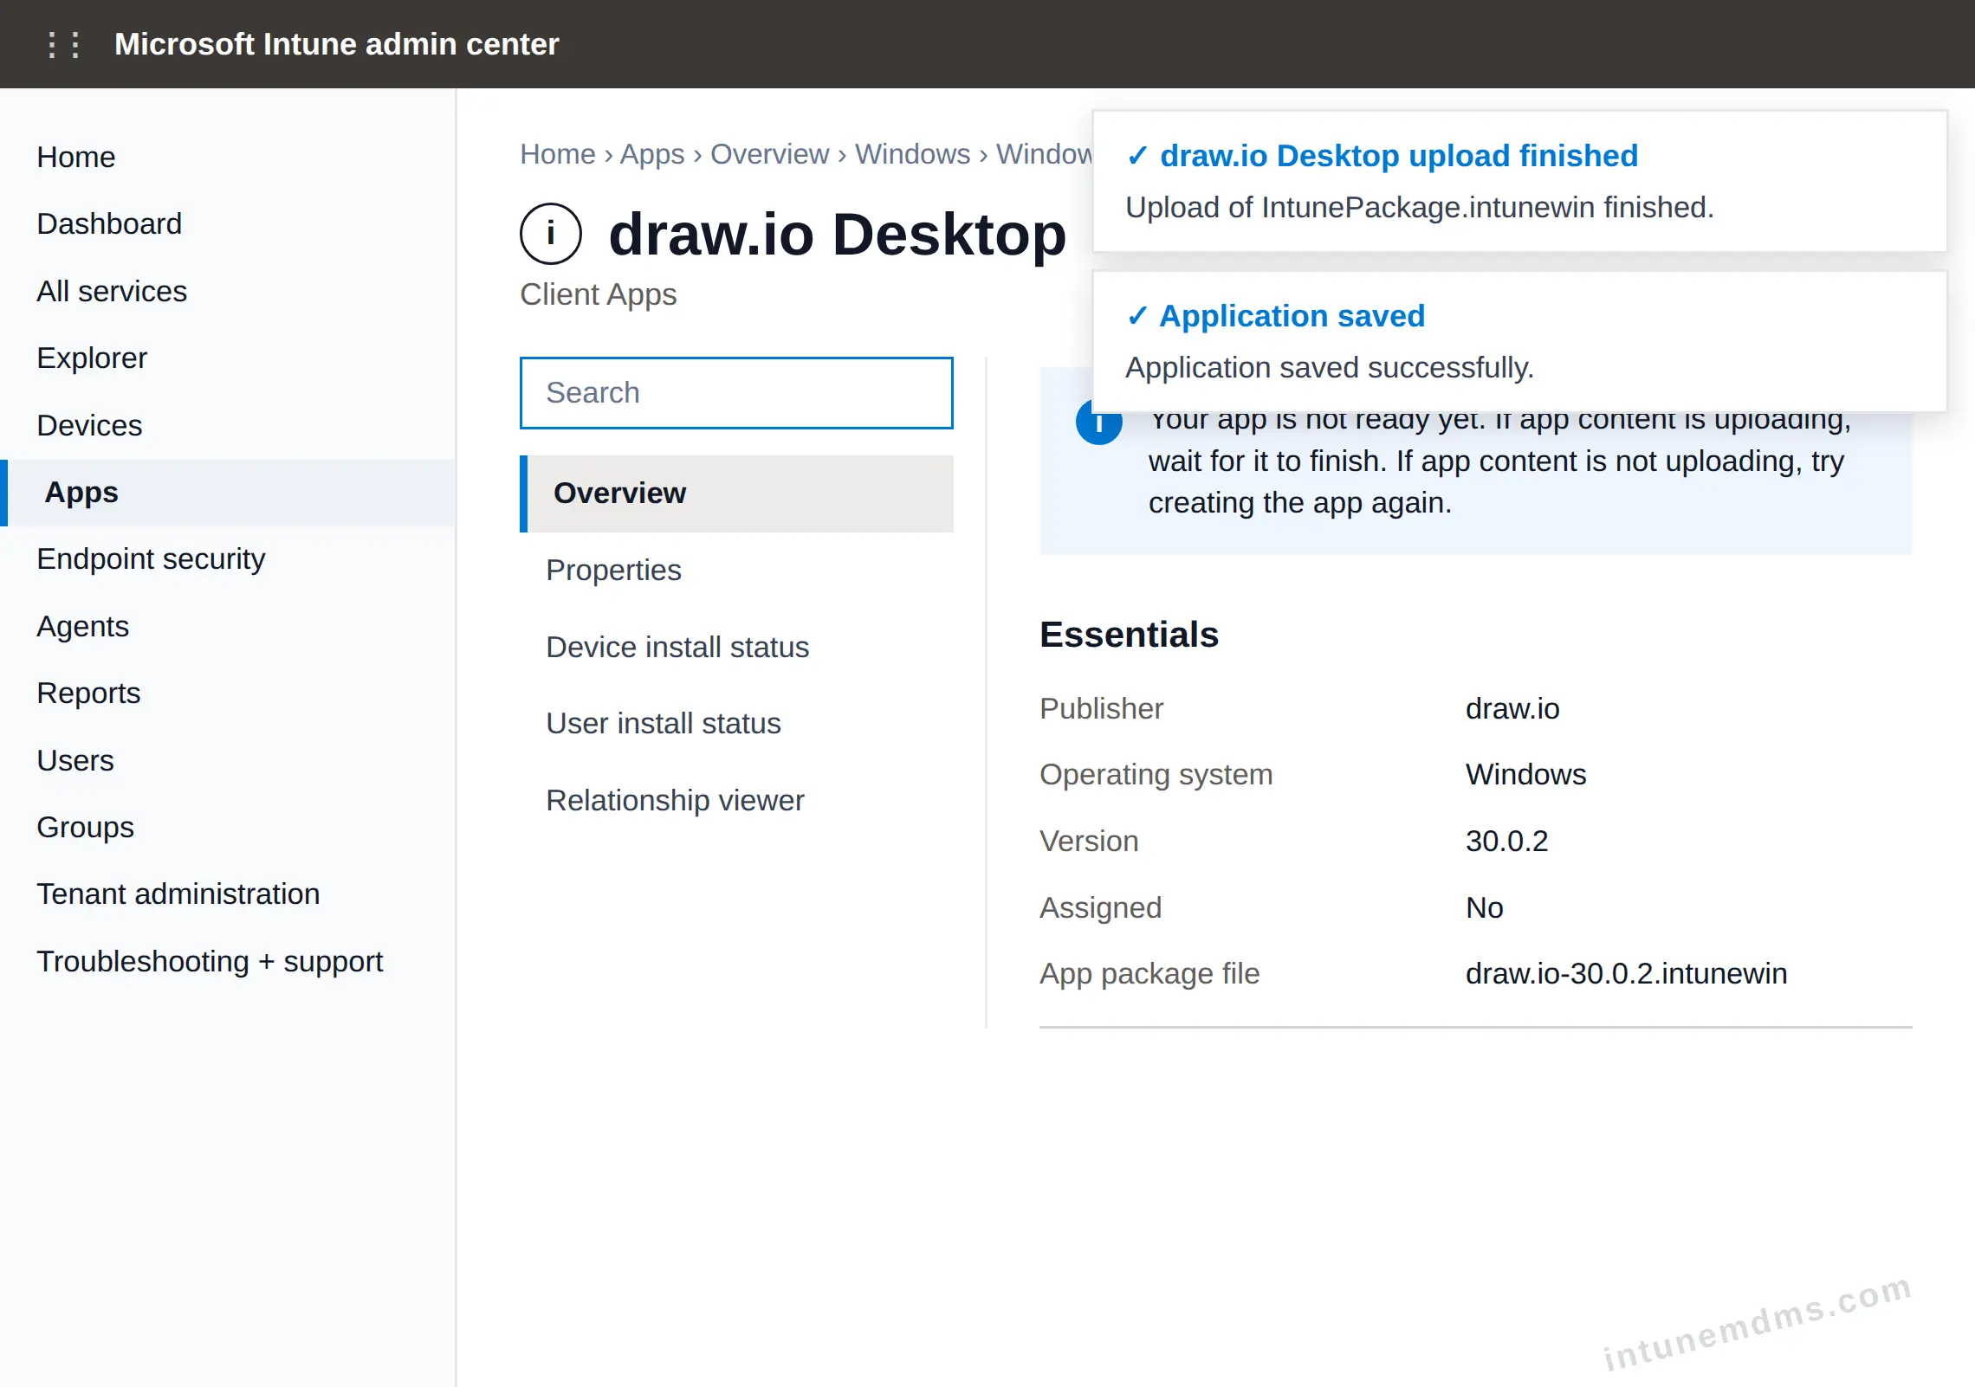Click the Microsoft Intune admin center title
The width and height of the screenshot is (1975, 1387).
point(337,44)
